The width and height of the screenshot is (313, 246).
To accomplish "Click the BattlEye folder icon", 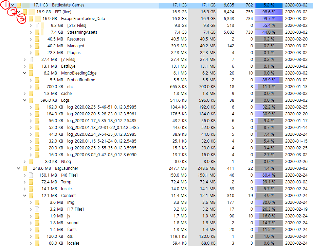I will click(x=31, y=66).
